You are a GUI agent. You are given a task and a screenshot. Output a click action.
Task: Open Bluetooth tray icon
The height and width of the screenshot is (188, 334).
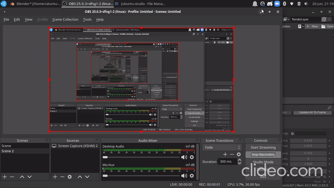285,4
